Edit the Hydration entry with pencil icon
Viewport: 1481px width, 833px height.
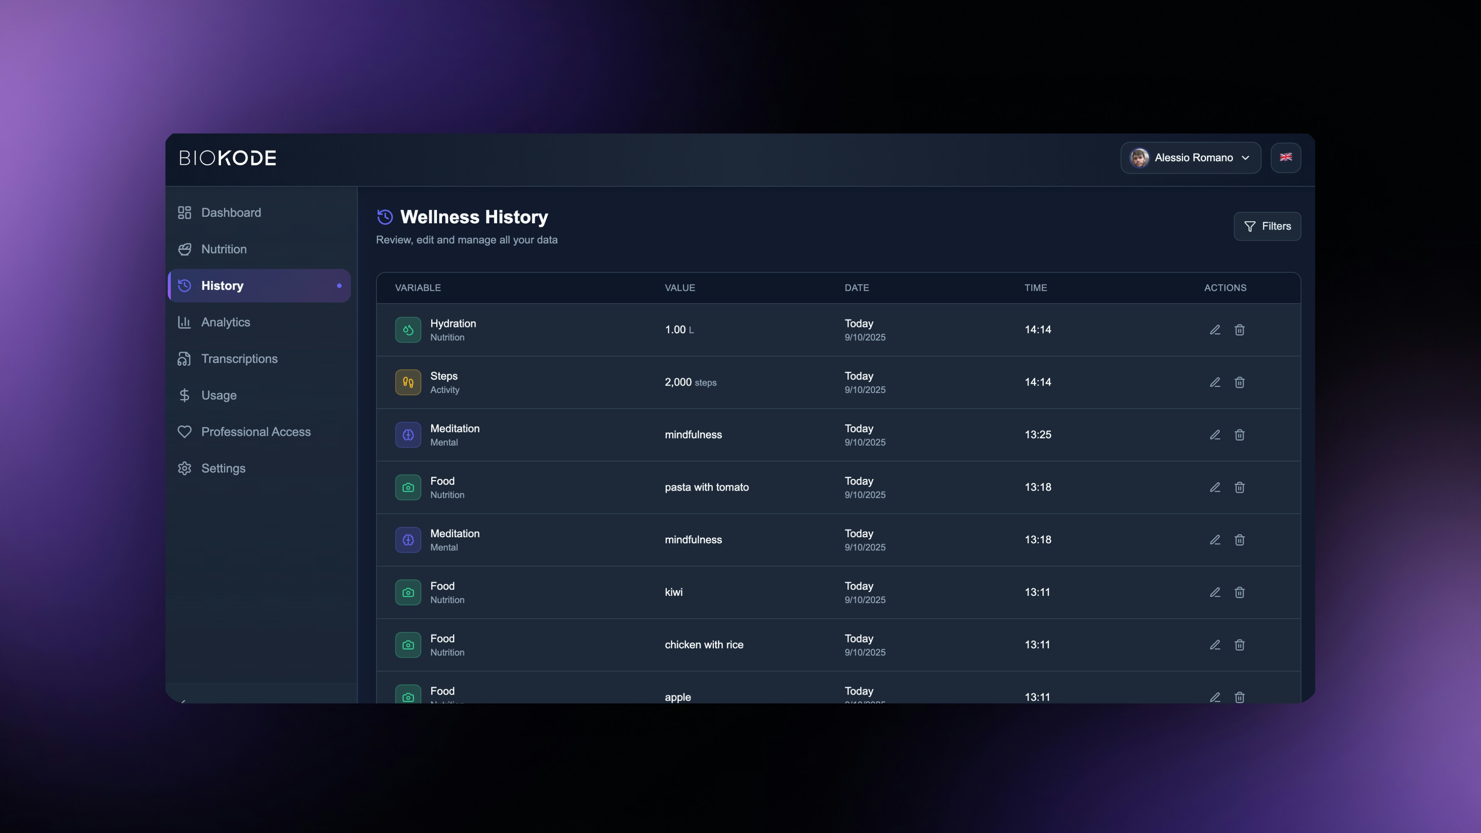[x=1214, y=330]
